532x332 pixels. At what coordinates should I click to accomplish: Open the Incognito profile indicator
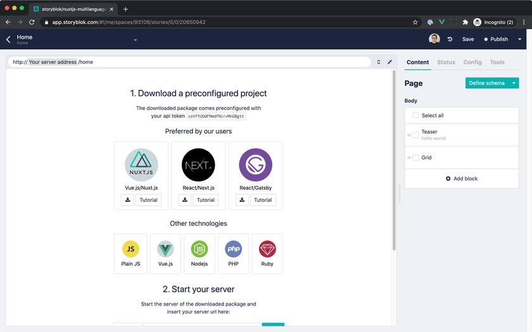(493, 22)
